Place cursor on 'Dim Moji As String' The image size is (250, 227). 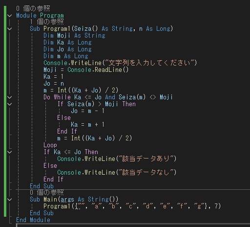pos(74,36)
